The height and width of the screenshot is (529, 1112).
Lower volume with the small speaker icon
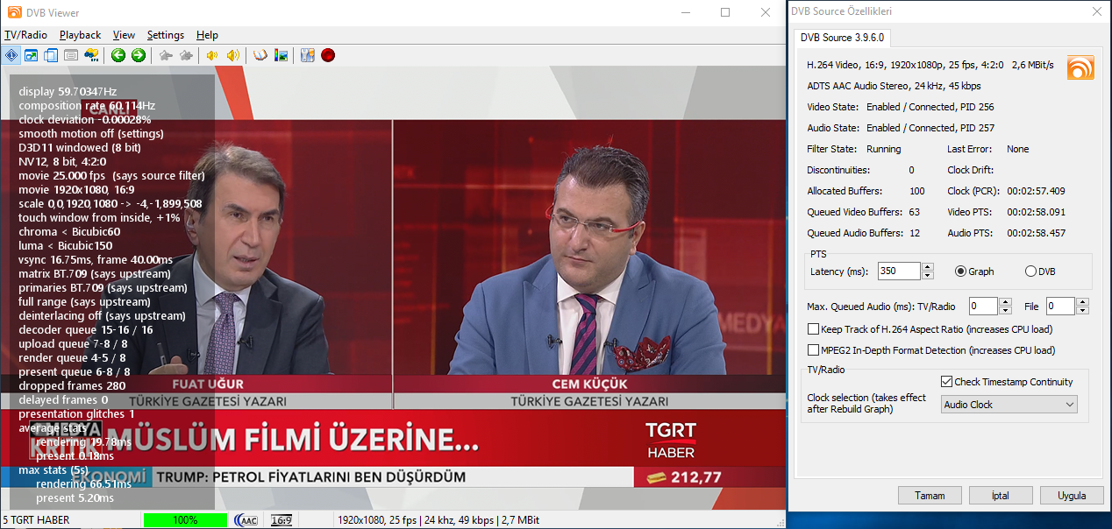coord(212,55)
